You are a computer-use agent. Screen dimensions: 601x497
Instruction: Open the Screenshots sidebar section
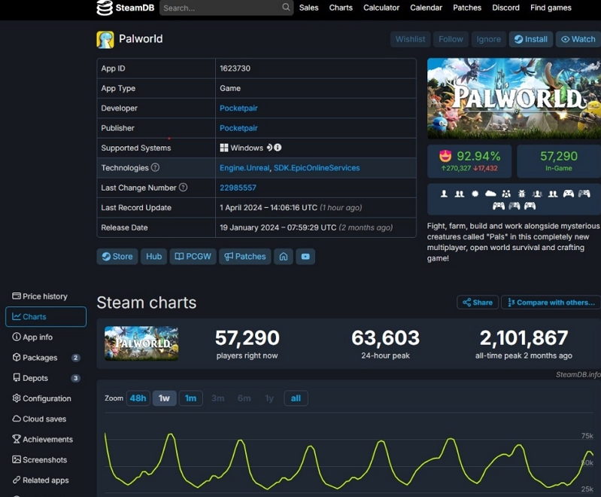click(45, 460)
